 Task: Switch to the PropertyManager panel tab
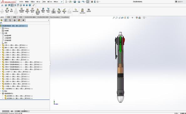[x=6, y=20]
